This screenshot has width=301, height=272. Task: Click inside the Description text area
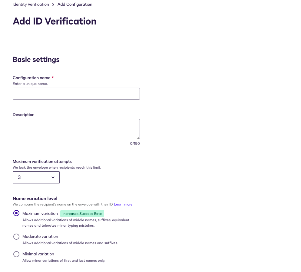pyautogui.click(x=76, y=129)
